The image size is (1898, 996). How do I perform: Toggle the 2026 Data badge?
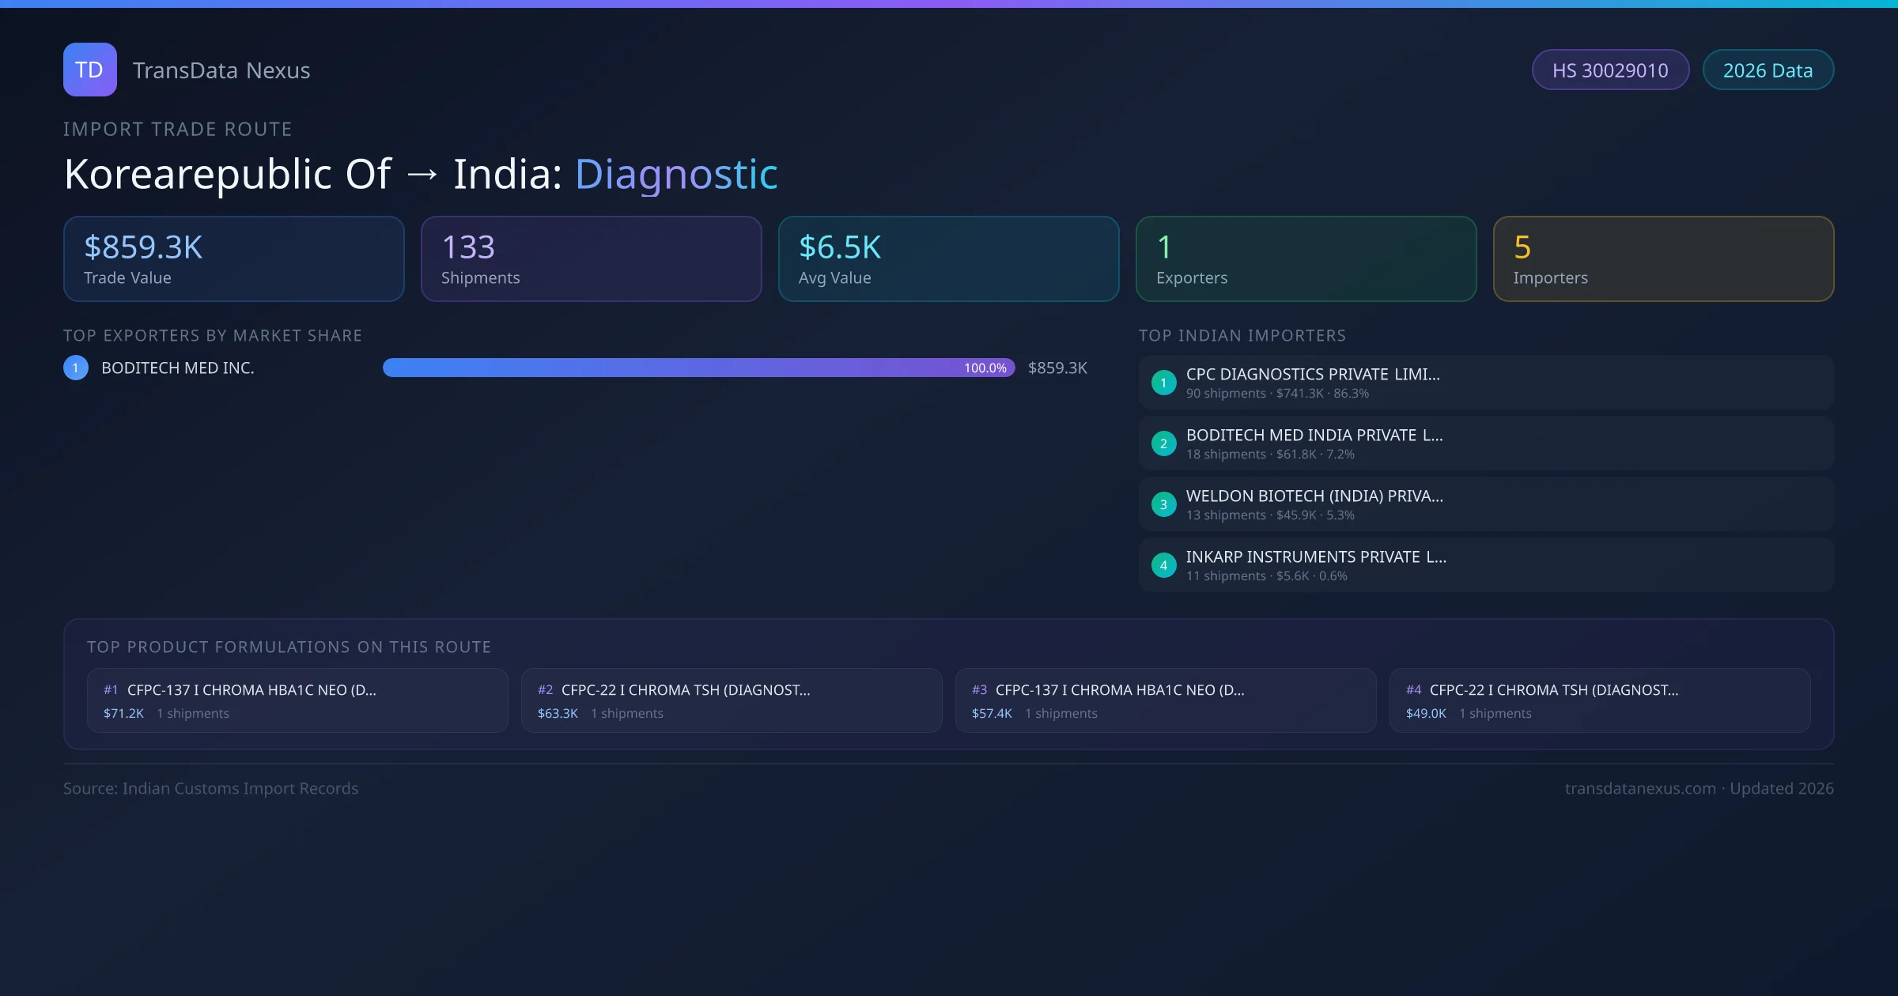point(1768,70)
